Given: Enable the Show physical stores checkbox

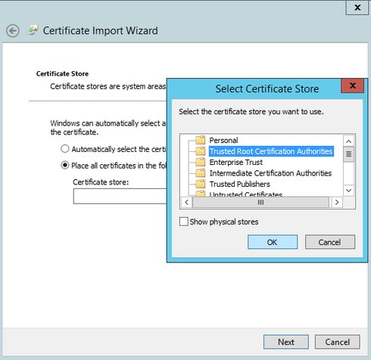Looking at the screenshot, I should 184,222.
